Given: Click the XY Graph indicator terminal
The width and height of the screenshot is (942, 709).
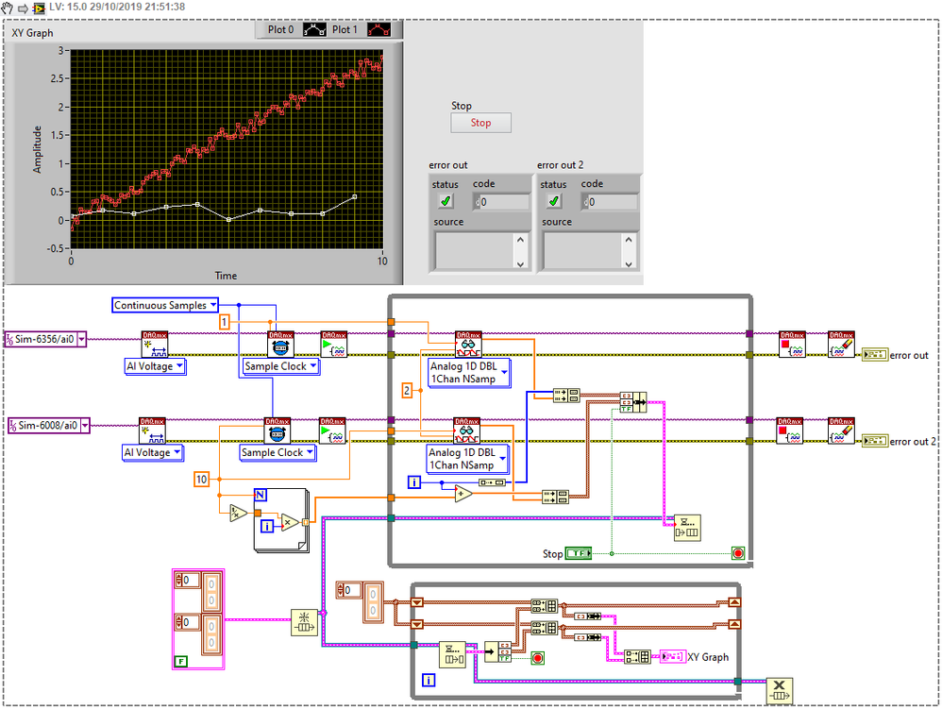Looking at the screenshot, I should pyautogui.click(x=673, y=657).
